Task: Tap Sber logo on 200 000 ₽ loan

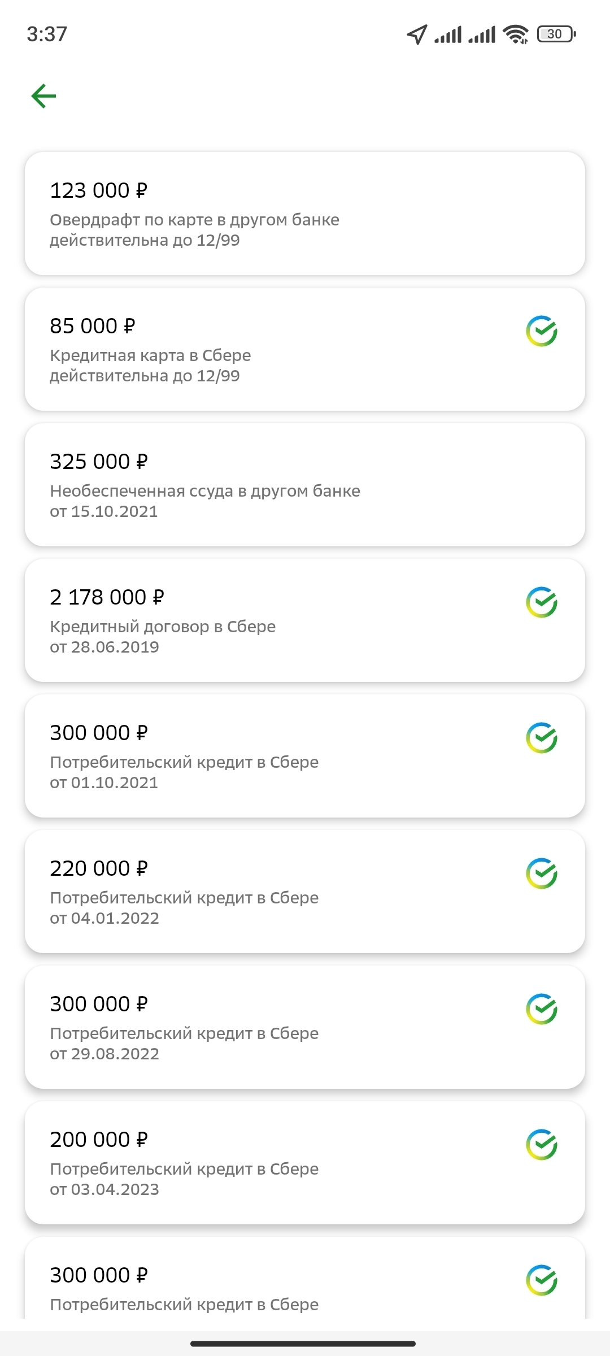Action: [542, 1145]
